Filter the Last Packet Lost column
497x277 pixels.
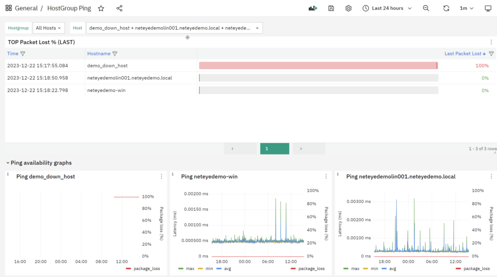tap(491, 53)
